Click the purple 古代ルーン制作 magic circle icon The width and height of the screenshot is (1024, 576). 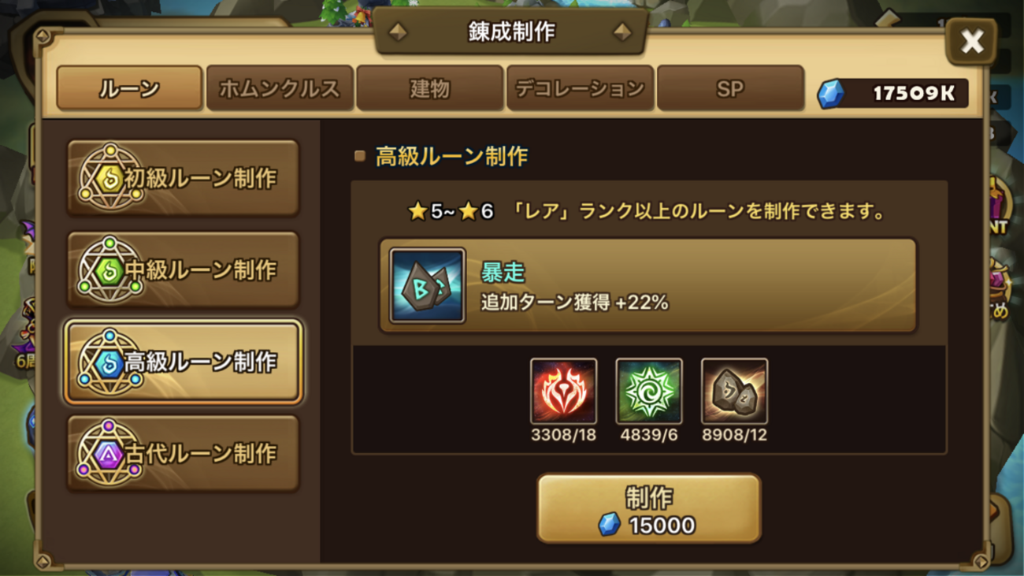pos(110,453)
